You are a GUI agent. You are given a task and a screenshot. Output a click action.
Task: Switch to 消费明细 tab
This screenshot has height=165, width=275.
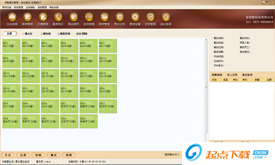click(217, 75)
